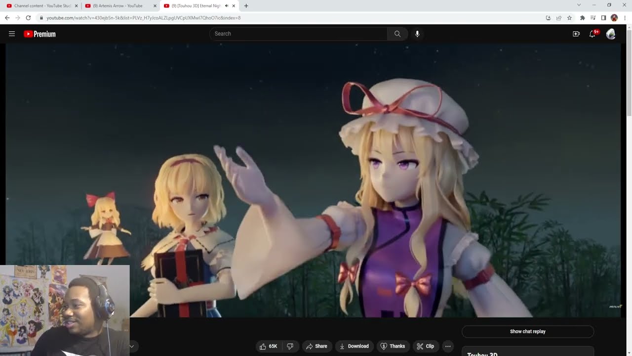
Task: Create a Clip from the video
Action: (x=425, y=346)
